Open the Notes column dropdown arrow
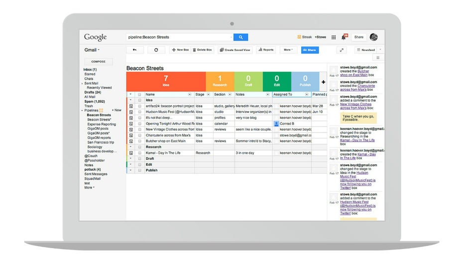 click(268, 94)
